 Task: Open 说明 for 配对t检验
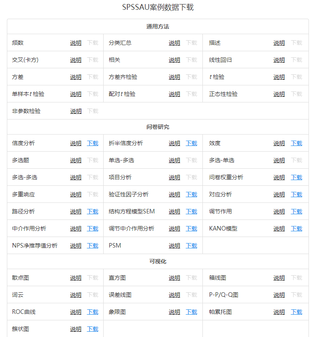[x=174, y=94]
